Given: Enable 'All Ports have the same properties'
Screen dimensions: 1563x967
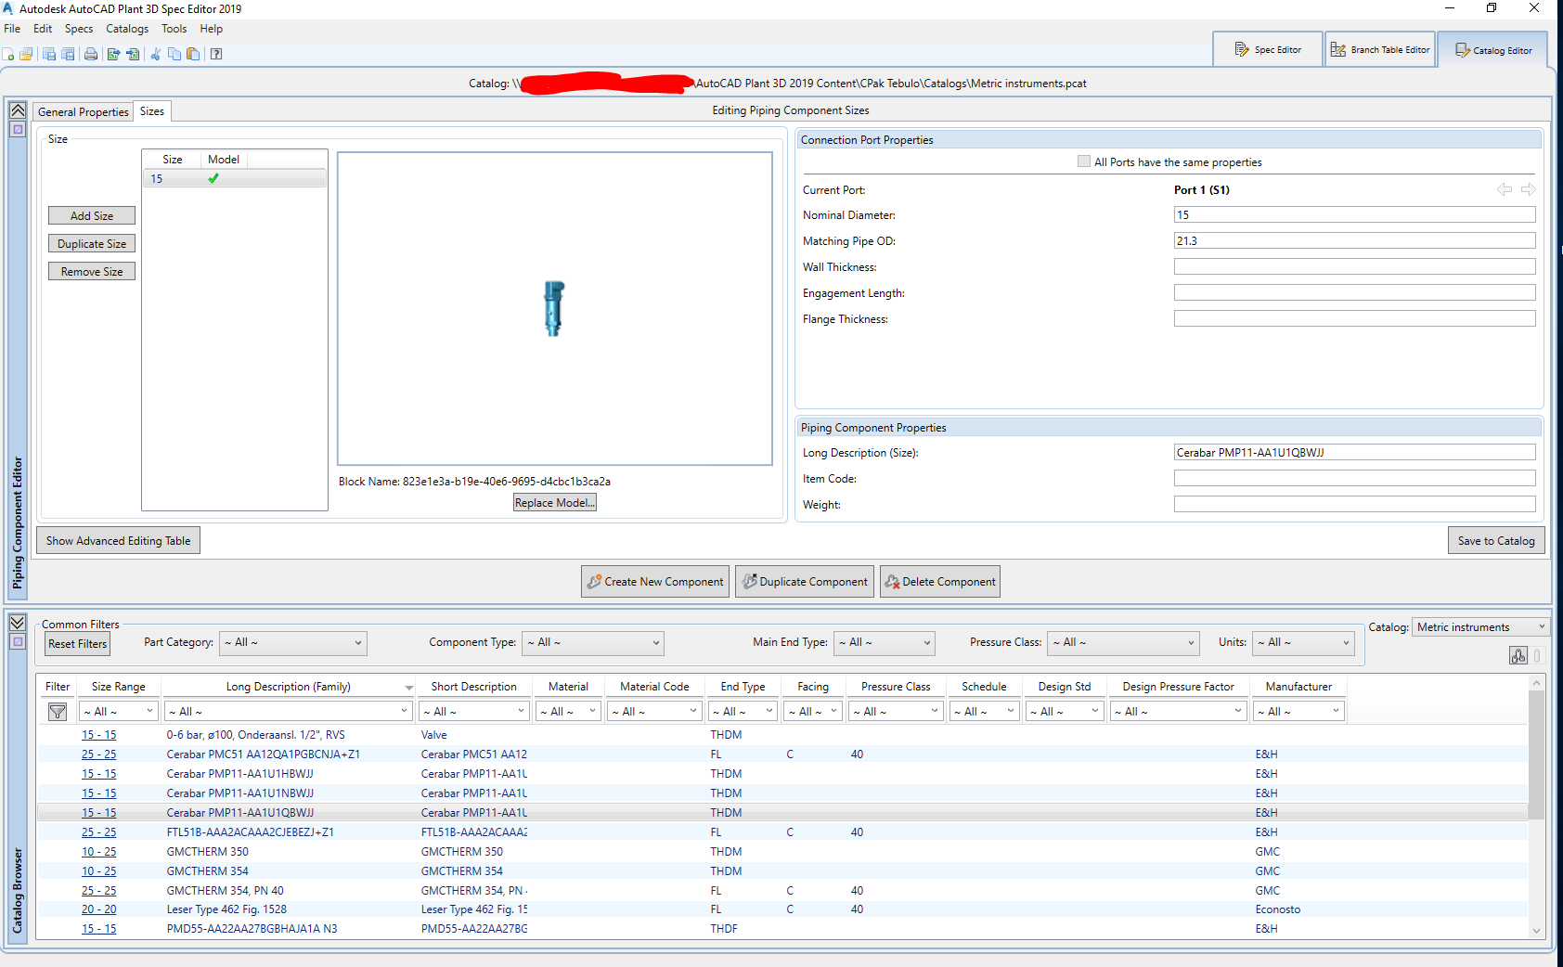Looking at the screenshot, I should click(x=1083, y=161).
